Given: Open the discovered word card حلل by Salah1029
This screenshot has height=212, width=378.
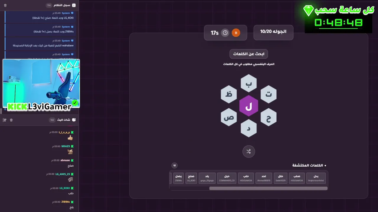Looking at the screenshot, I should coord(281,178).
